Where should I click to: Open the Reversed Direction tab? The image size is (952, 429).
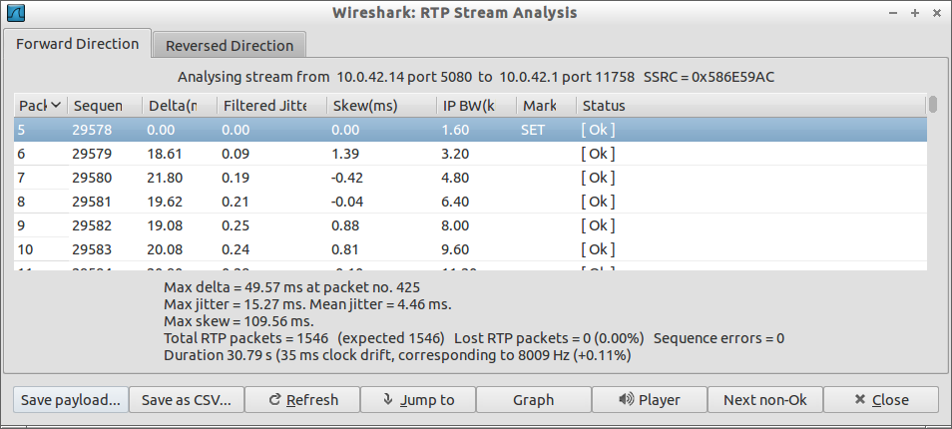230,46
